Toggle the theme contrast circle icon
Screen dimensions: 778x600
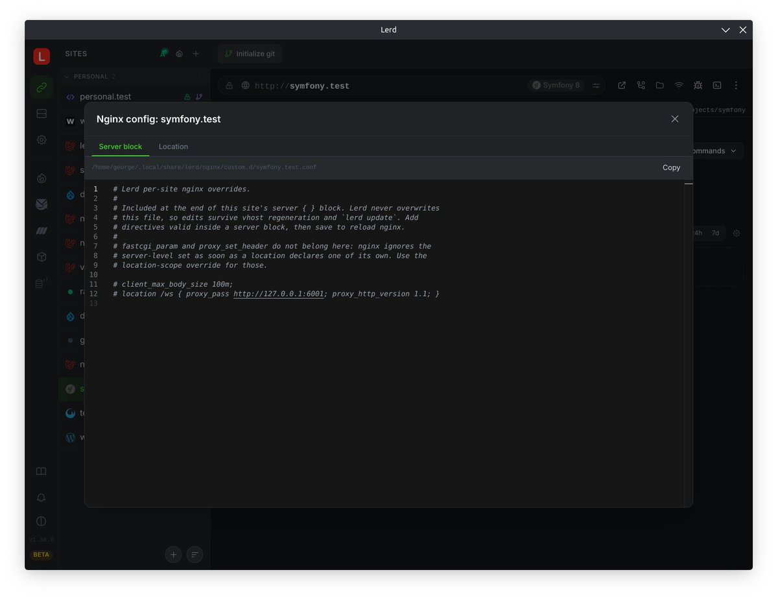click(x=41, y=522)
